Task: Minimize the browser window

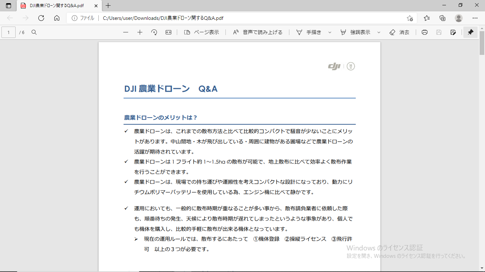Action: click(x=444, y=5)
